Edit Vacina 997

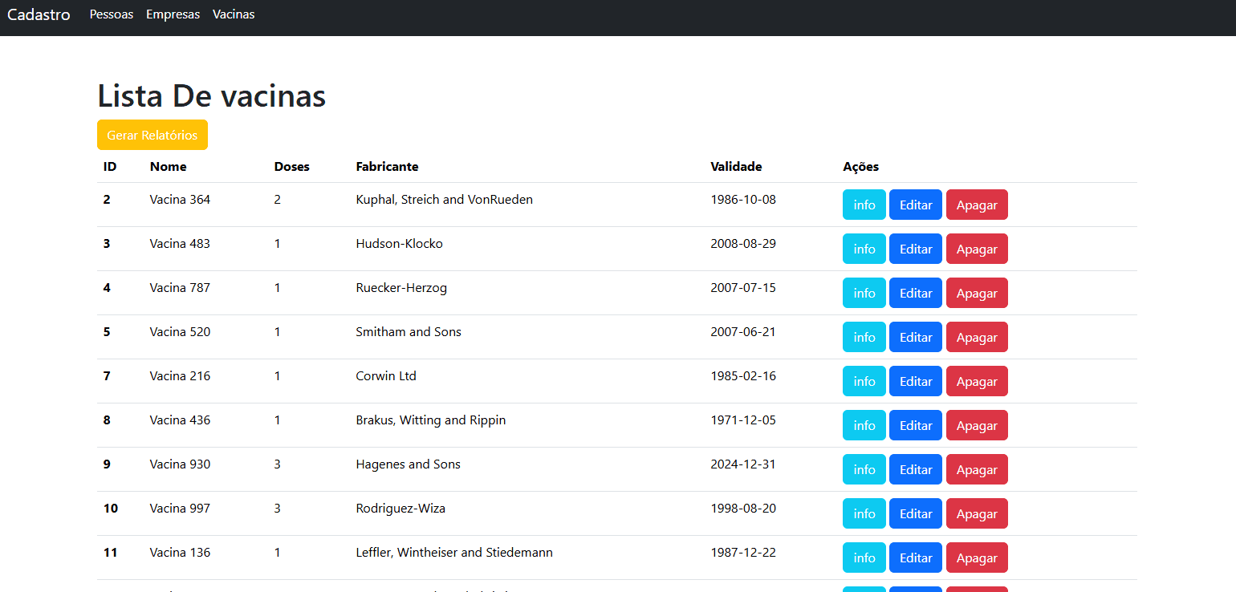click(x=916, y=513)
